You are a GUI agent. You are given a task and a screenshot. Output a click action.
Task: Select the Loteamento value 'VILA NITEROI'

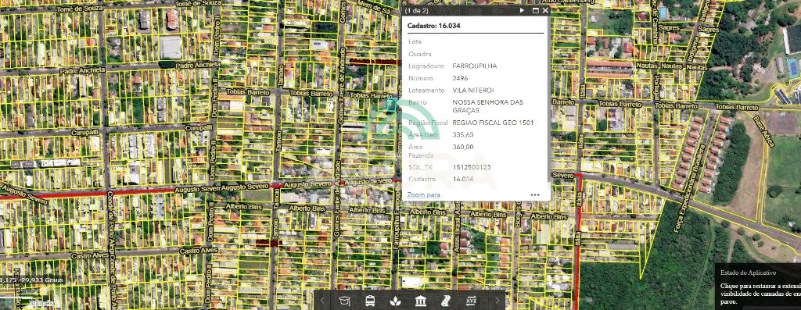pyautogui.click(x=473, y=91)
